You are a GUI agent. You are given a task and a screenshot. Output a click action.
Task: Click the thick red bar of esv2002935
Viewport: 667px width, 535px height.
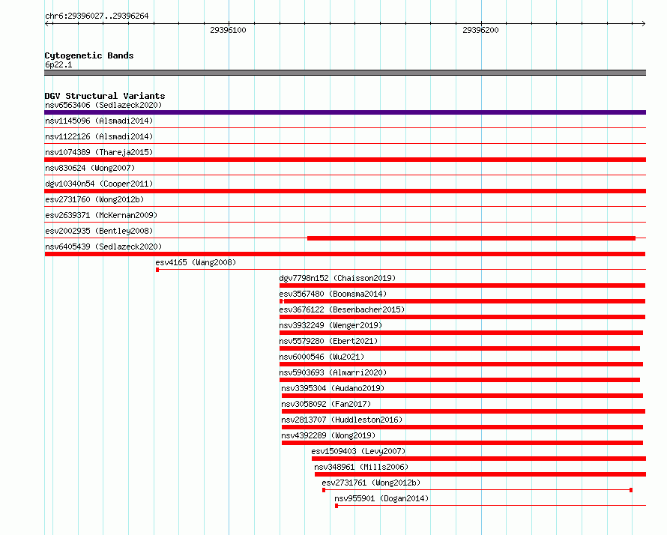point(471,238)
